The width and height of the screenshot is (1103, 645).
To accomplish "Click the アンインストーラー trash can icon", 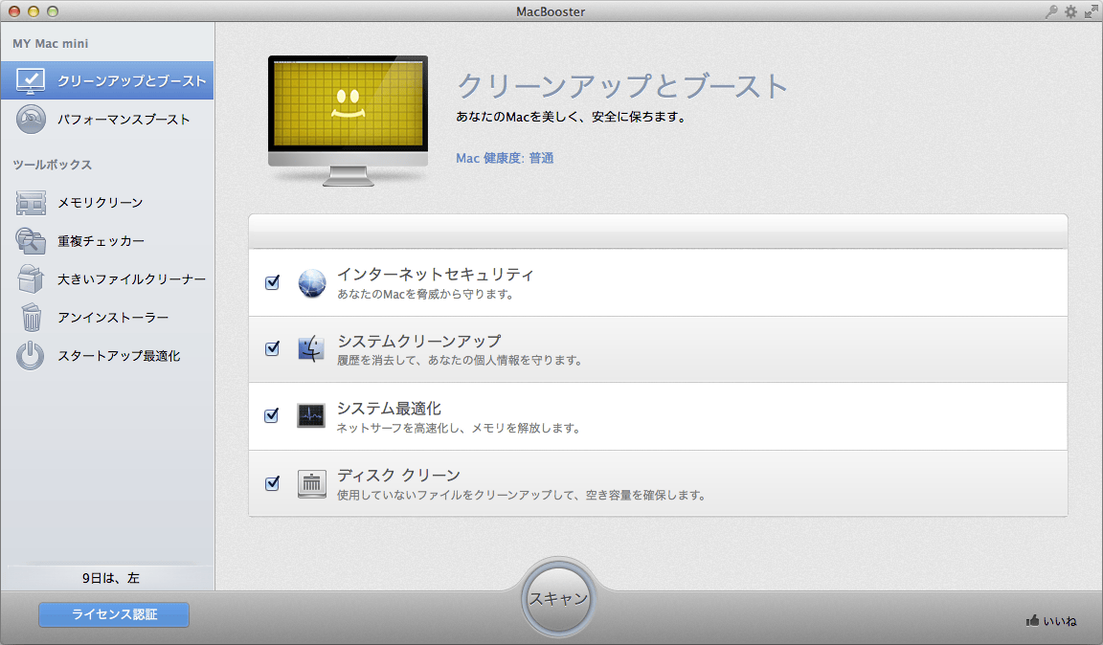I will point(31,317).
